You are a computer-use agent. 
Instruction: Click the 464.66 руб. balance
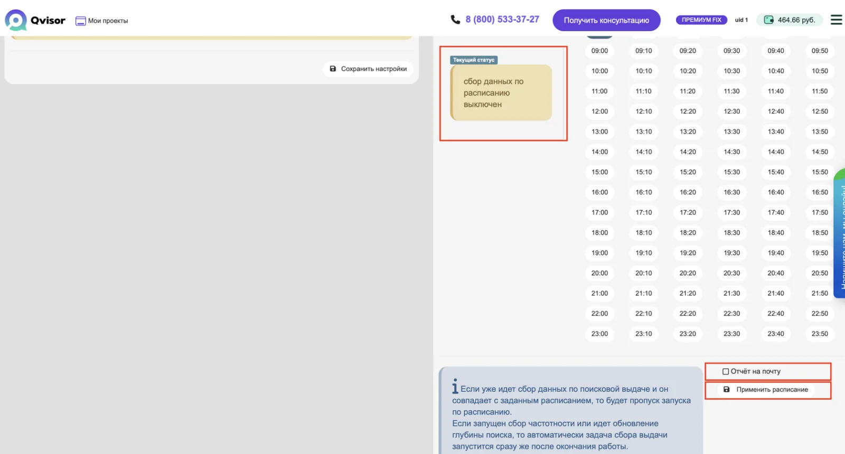796,20
